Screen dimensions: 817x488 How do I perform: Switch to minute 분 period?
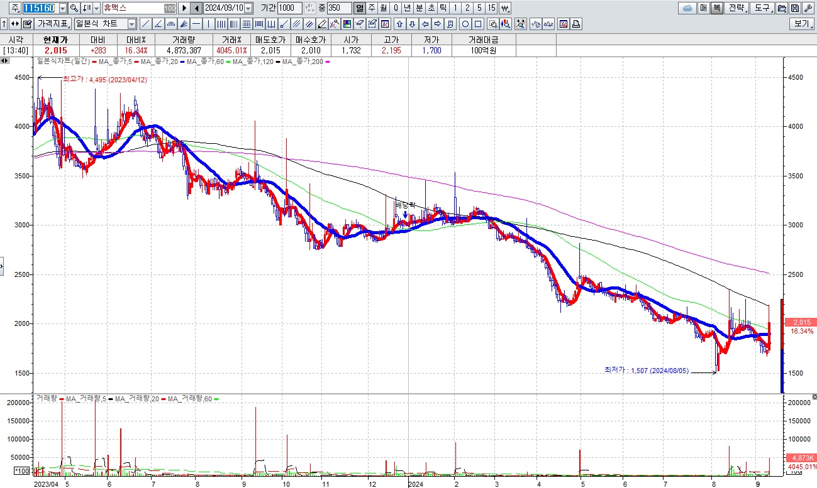tap(420, 8)
